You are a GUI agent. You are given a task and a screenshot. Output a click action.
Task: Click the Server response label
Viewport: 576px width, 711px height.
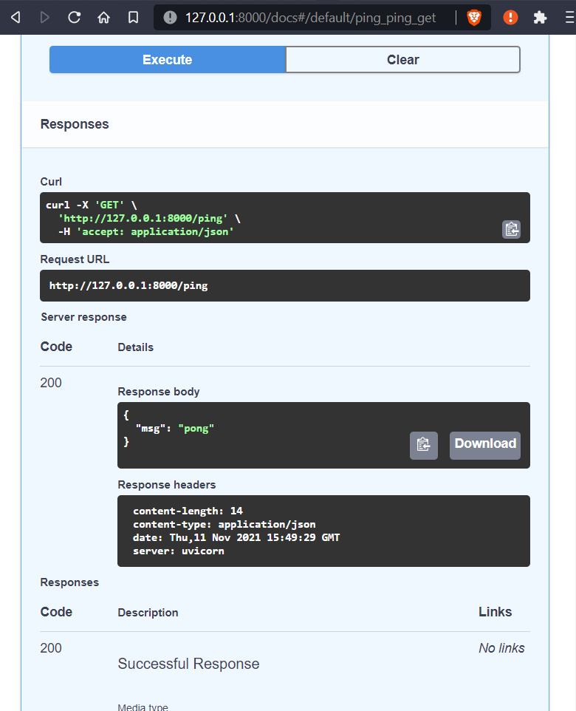click(x=84, y=317)
